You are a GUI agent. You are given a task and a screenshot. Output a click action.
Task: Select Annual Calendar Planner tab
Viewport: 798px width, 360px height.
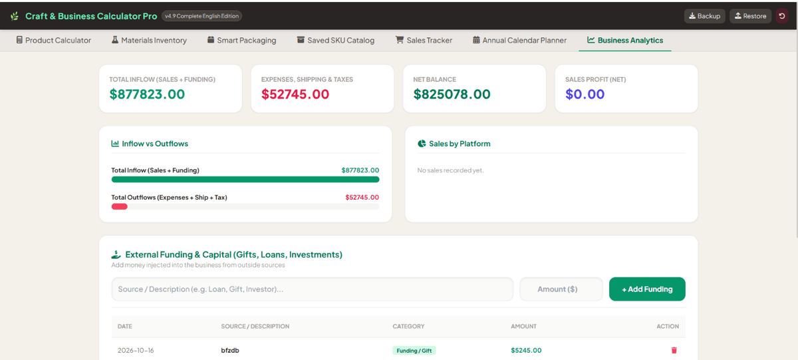click(x=520, y=40)
